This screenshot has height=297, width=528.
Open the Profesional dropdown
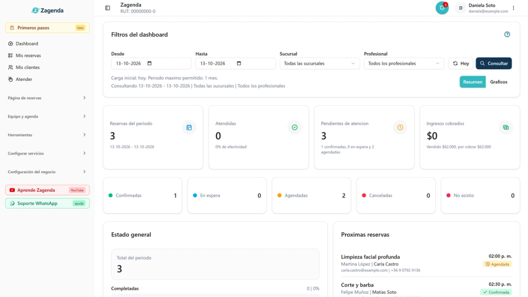click(x=404, y=63)
